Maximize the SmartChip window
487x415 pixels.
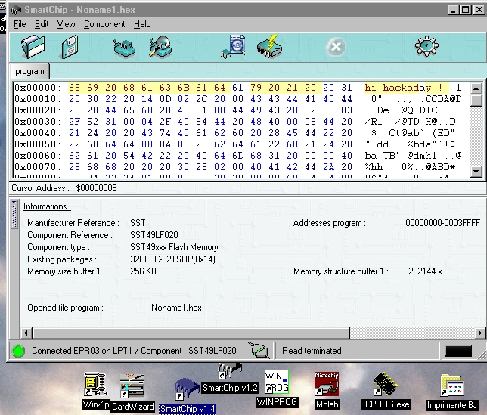(466, 10)
